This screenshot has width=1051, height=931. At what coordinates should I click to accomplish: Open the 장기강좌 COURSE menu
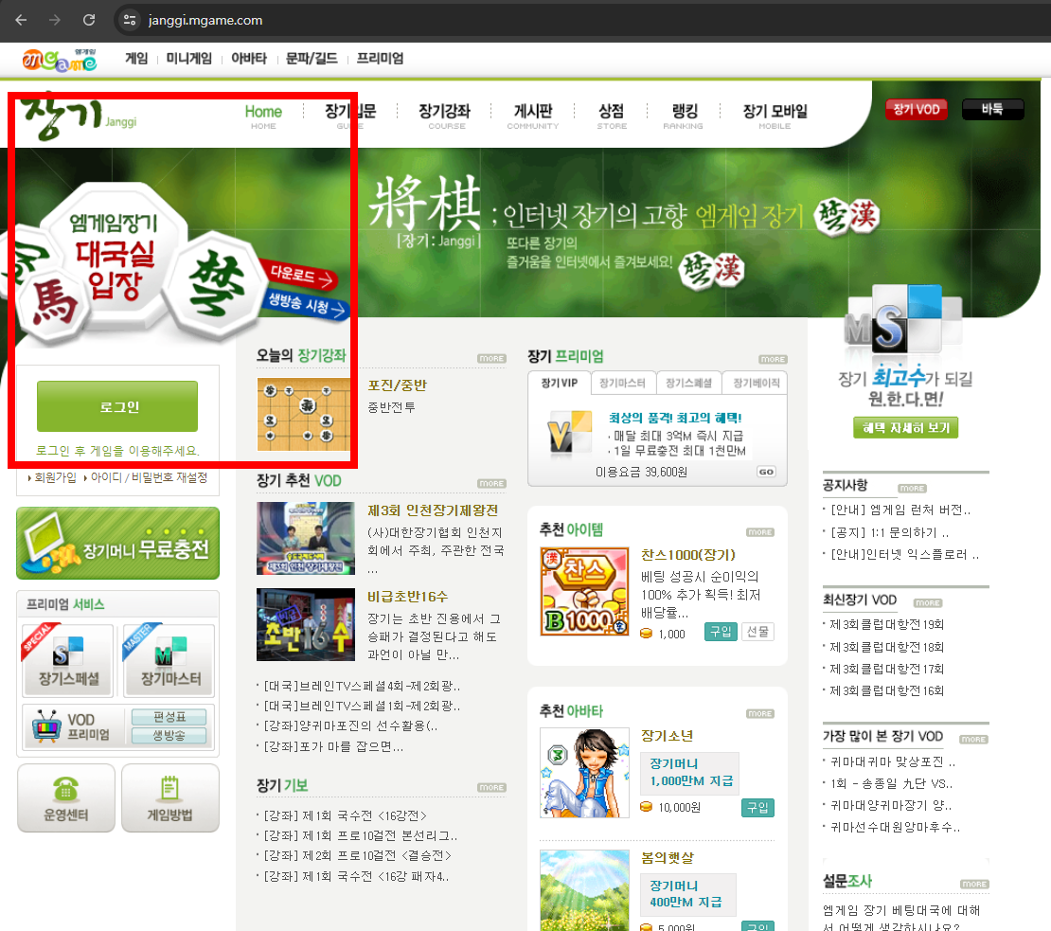[x=444, y=116]
